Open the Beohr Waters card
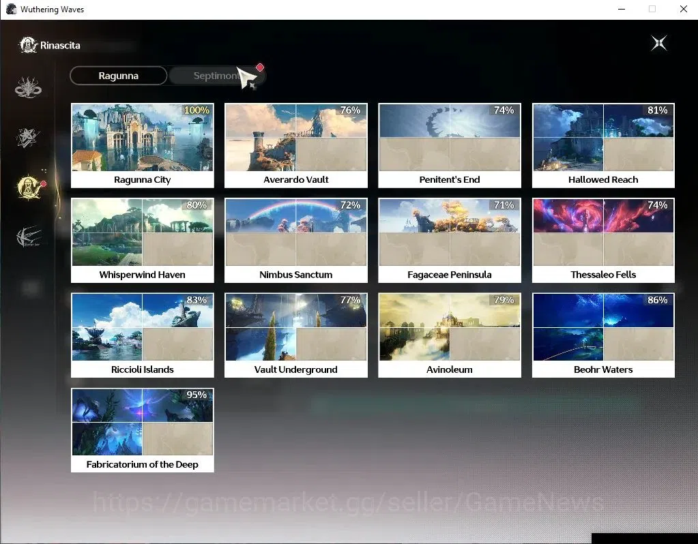Screen dimensions: 698x544 pyautogui.click(x=603, y=335)
